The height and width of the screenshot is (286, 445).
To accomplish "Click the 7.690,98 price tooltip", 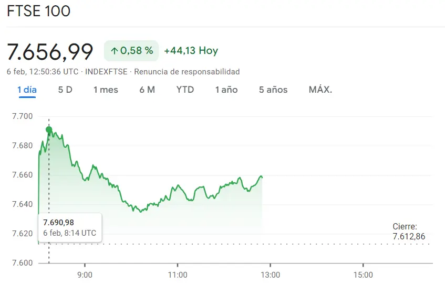I will [70, 228].
